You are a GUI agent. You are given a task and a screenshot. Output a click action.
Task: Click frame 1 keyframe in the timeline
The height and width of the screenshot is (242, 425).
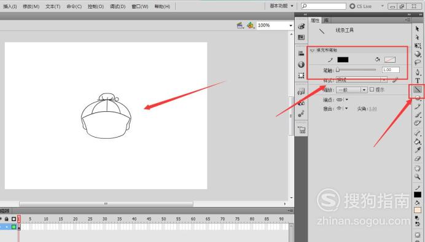19,227
